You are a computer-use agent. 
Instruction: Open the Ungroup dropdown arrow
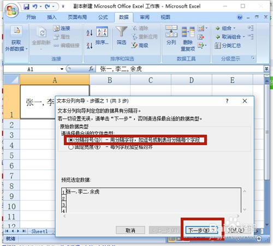[244, 37]
